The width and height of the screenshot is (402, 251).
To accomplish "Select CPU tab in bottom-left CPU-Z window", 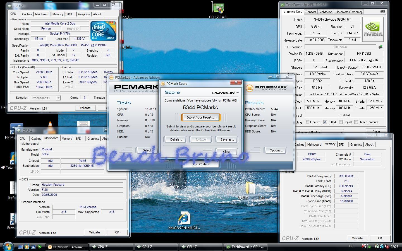I will [23, 139].
